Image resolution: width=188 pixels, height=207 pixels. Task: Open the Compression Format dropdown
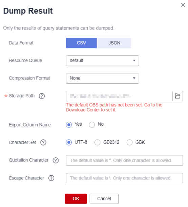102,78
